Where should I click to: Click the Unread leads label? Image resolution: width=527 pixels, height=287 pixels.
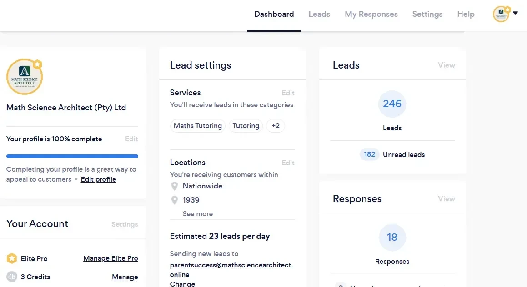[x=404, y=155]
